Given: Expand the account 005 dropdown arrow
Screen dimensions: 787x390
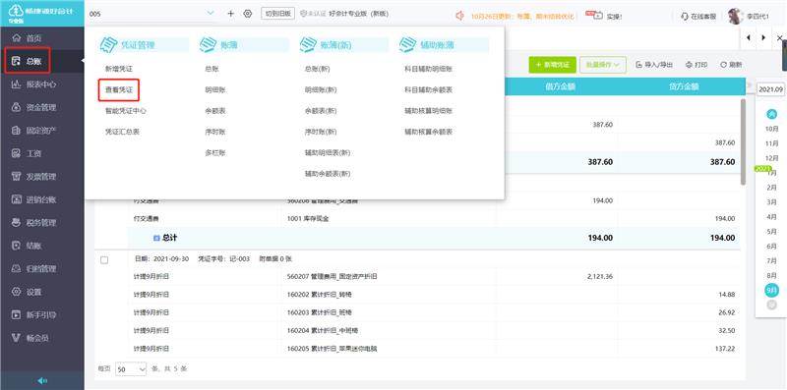Looking at the screenshot, I should point(211,14).
